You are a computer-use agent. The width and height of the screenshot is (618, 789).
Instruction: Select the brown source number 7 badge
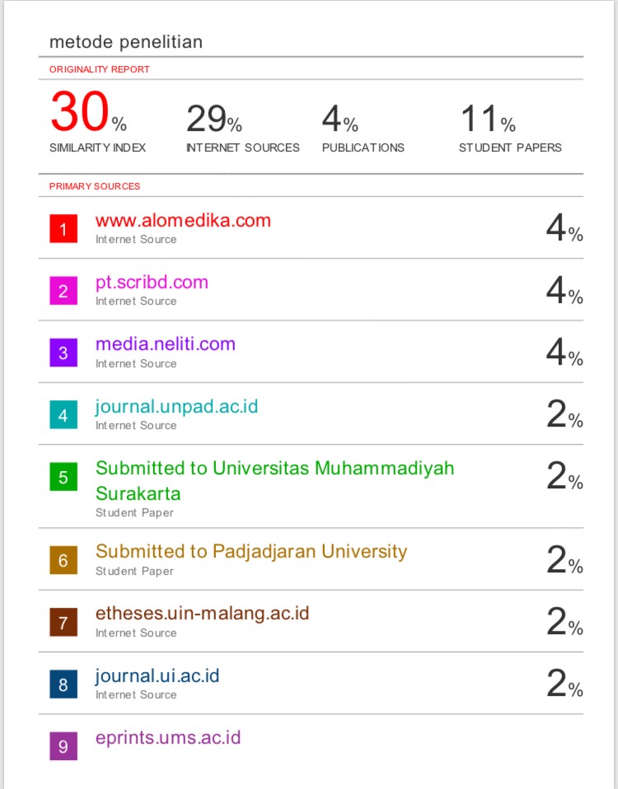(x=63, y=622)
